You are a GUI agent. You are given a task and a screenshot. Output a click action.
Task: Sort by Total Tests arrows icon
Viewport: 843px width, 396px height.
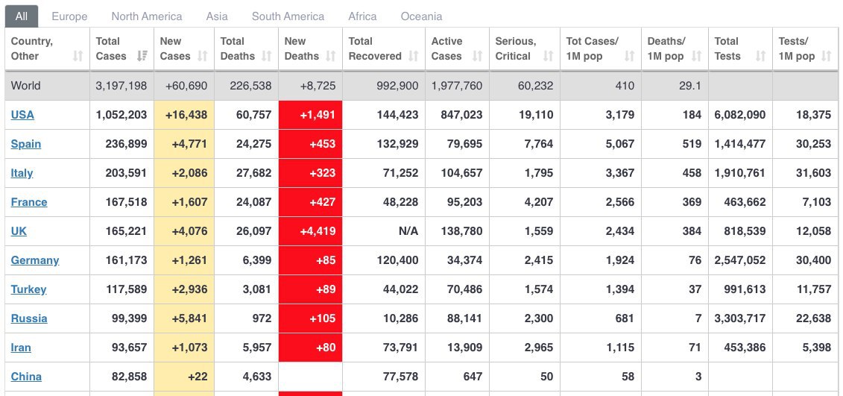(760, 56)
